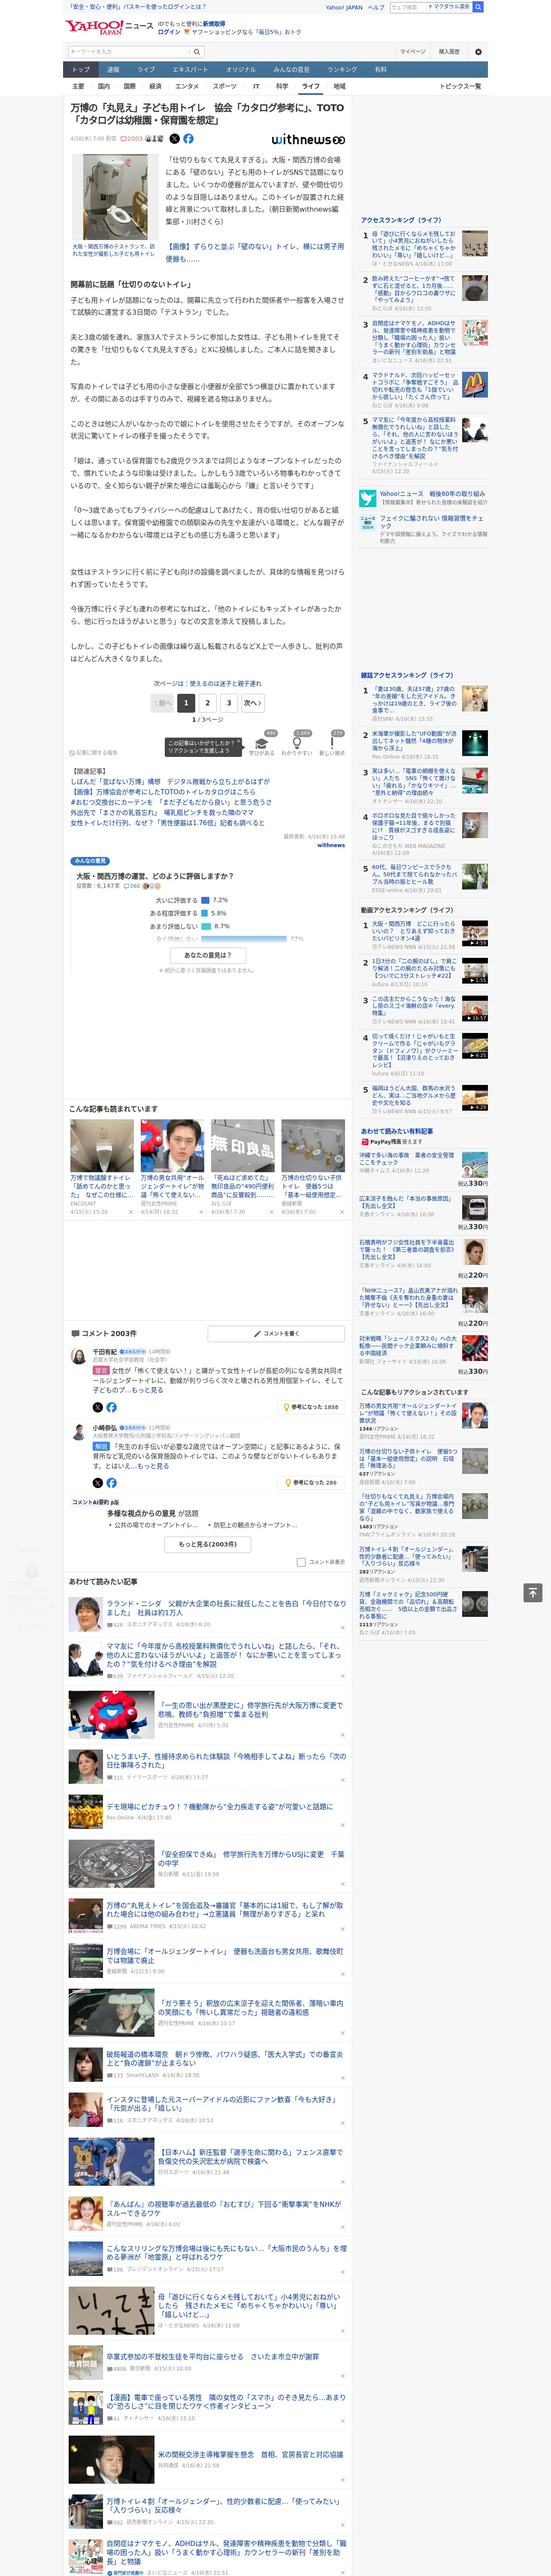The image size is (551, 2576).
Task: Open the 速報 navigation tab
Action: pos(113,70)
